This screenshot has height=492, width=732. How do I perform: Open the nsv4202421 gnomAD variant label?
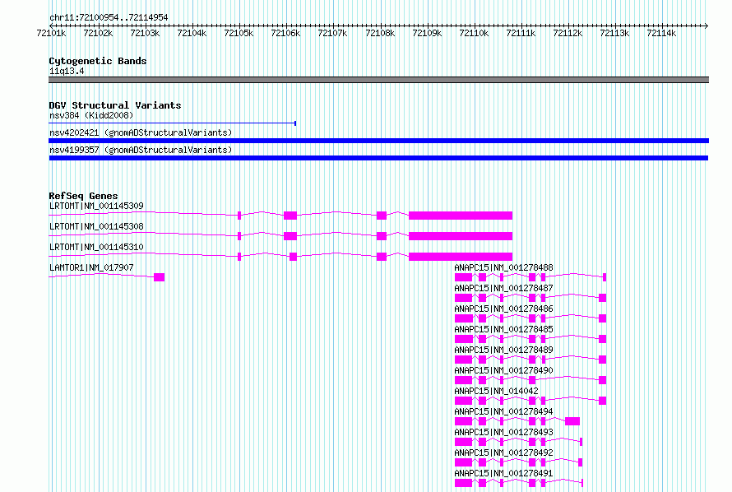pyautogui.click(x=141, y=132)
